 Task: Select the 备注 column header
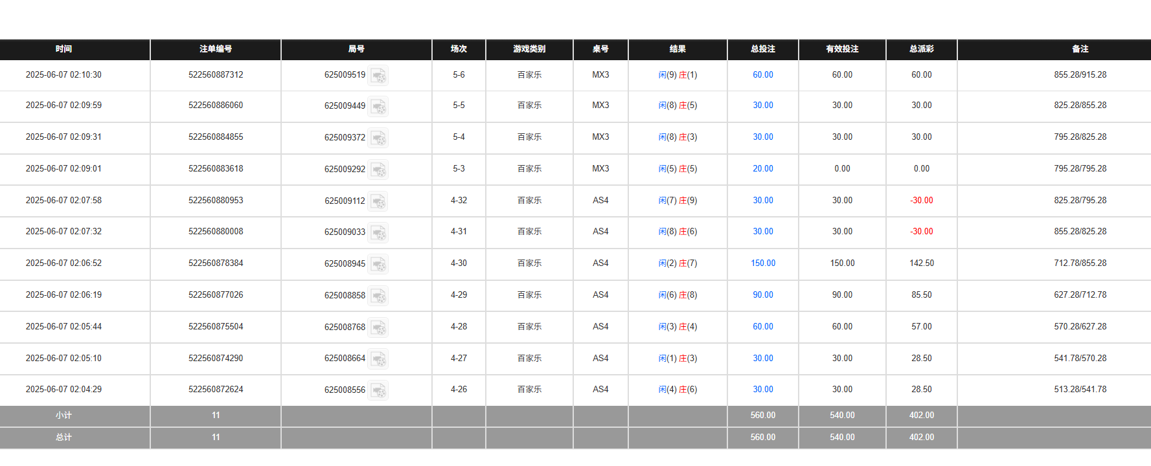point(1080,49)
